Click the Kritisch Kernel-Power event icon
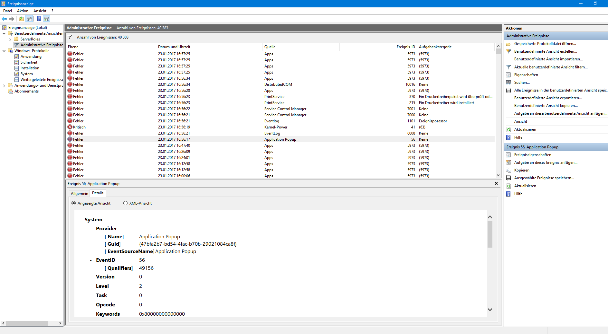608x334 pixels. click(x=70, y=127)
